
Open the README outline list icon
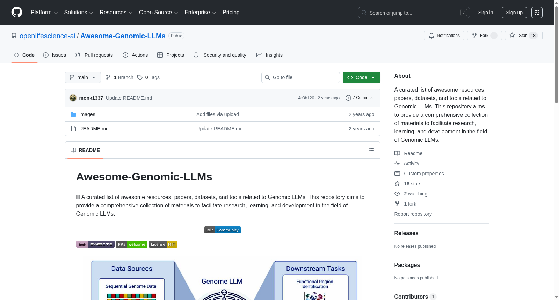click(371, 150)
